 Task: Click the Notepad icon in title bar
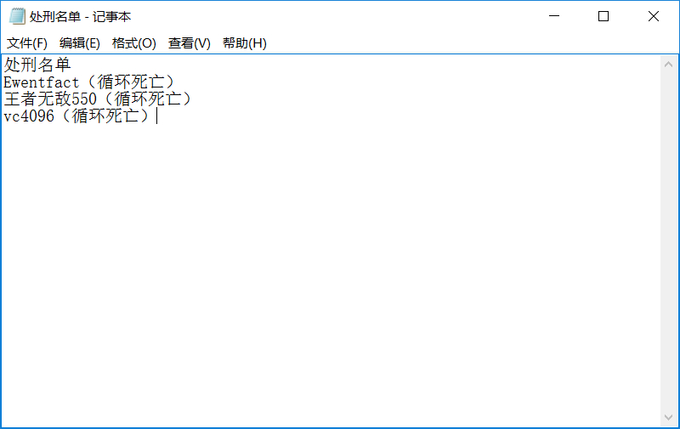[17, 16]
